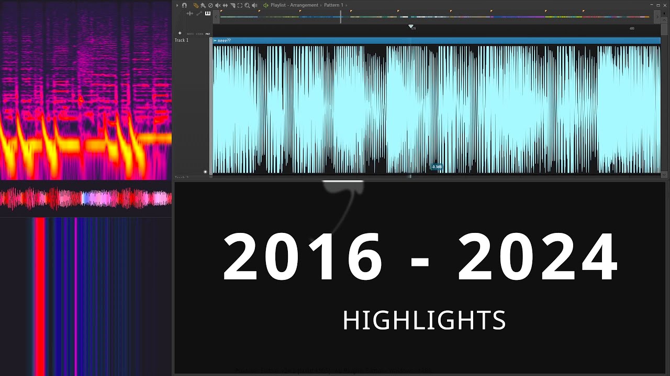Screen dimensions: 670x376
Task: Show automation clips focus icon
Action: point(199,14)
